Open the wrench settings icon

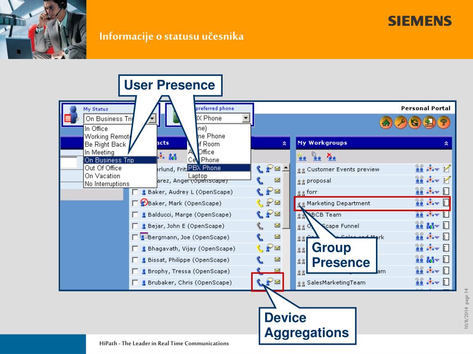pos(400,123)
